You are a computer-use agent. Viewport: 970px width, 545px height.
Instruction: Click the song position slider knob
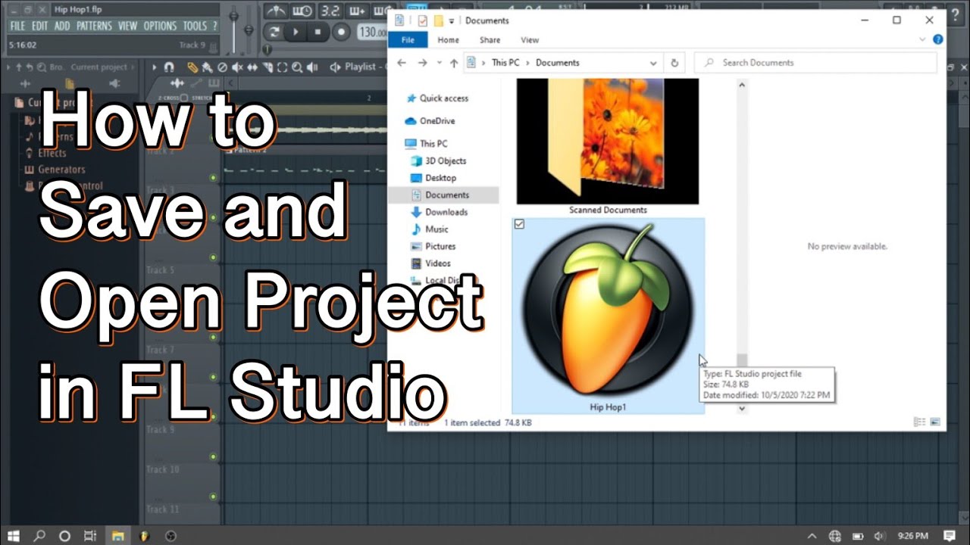pyautogui.click(x=267, y=49)
